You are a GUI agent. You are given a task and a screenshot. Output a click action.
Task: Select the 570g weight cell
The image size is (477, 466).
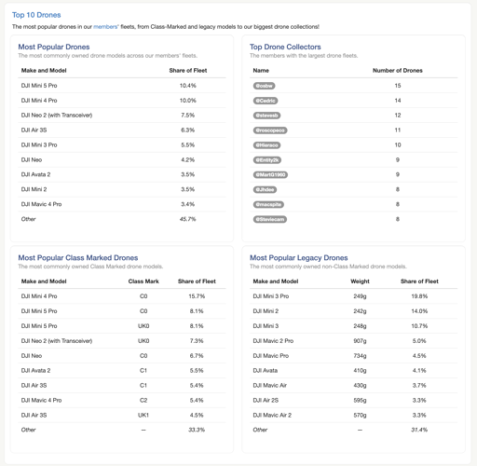point(360,416)
